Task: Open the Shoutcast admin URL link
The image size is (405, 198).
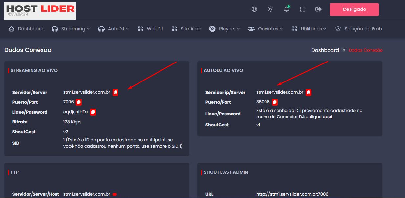Action: pyautogui.click(x=292, y=194)
